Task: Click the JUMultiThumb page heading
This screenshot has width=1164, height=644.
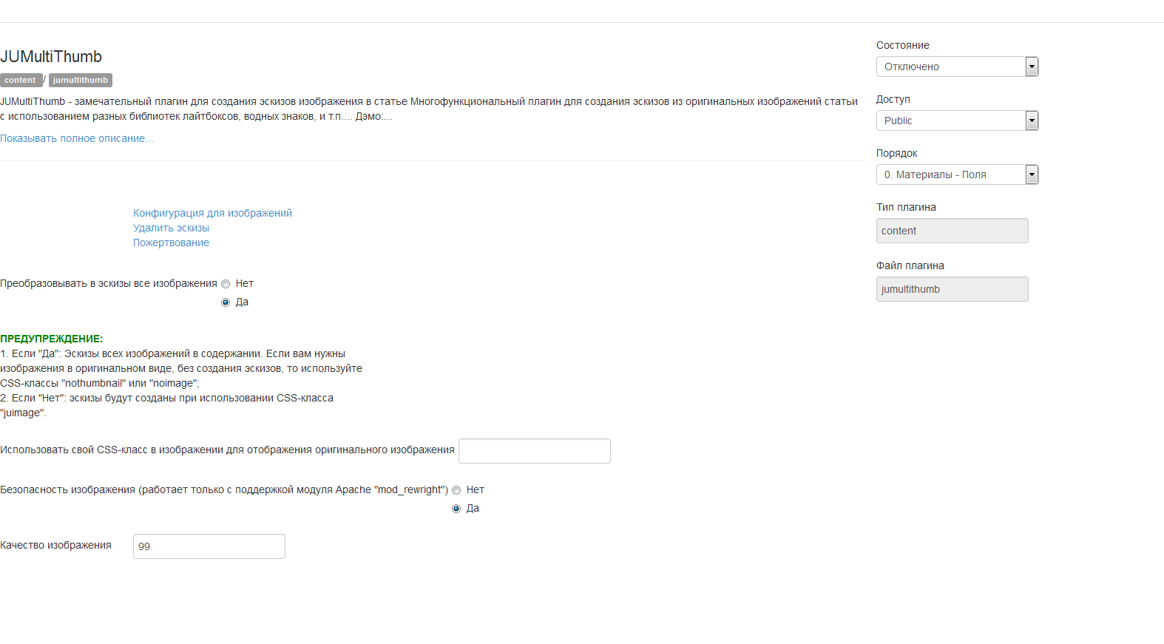Action: [x=51, y=57]
